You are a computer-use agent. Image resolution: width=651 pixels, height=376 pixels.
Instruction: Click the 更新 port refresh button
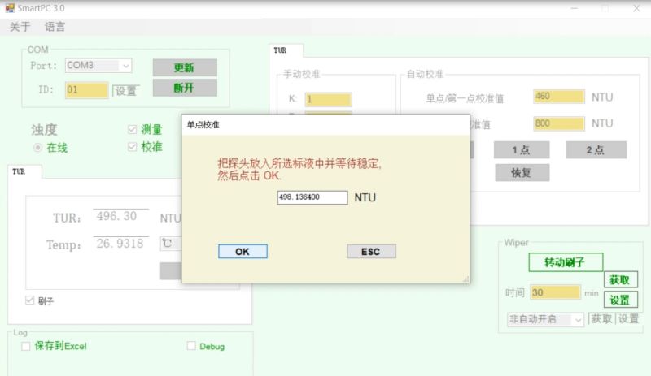click(x=185, y=67)
